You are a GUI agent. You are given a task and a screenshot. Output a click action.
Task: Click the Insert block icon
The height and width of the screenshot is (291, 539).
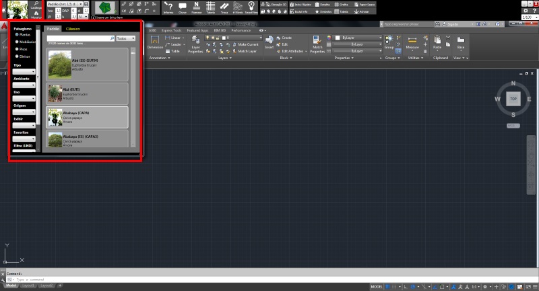(x=269, y=42)
